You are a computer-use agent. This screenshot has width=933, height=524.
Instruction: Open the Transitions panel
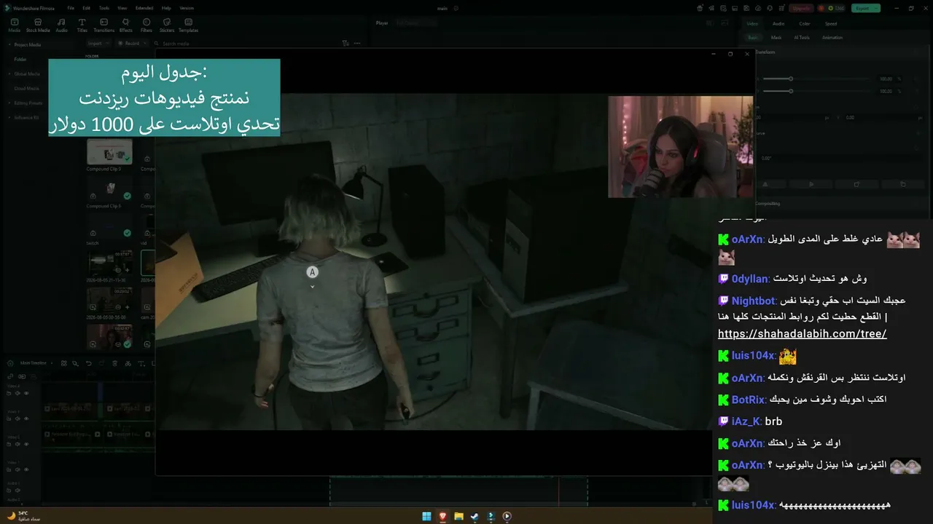[x=104, y=25]
